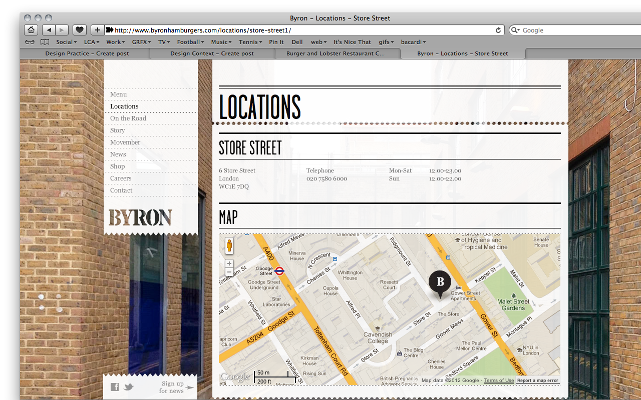
Task: Open the News page in sidebar
Action: tap(118, 154)
